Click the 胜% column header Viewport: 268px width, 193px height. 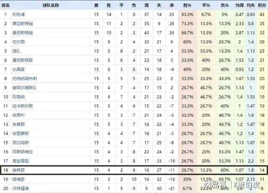[x=188, y=5]
